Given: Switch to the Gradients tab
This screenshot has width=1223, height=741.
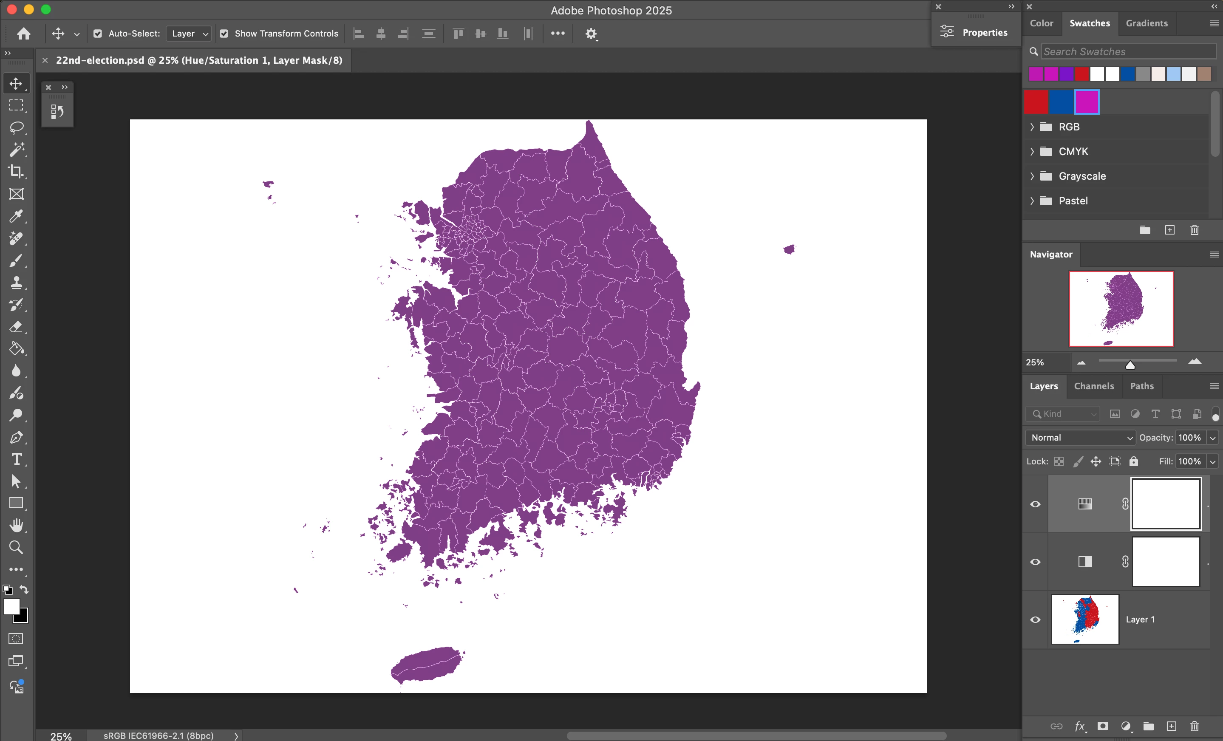Looking at the screenshot, I should click(x=1147, y=23).
